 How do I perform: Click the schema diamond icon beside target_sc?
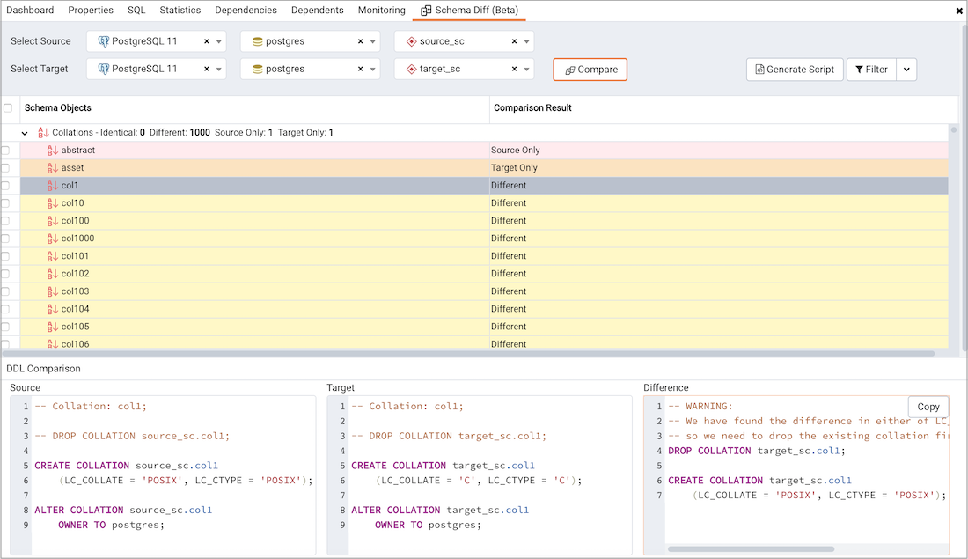click(x=411, y=70)
